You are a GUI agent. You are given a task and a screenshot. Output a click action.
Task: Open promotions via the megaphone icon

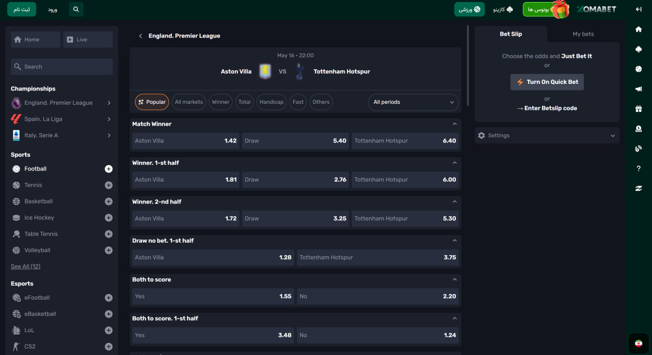pyautogui.click(x=638, y=88)
